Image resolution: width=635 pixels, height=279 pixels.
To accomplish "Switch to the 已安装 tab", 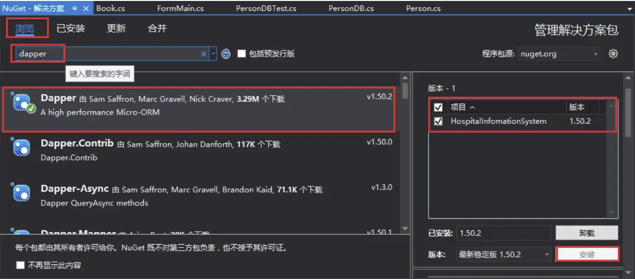I will [x=71, y=28].
